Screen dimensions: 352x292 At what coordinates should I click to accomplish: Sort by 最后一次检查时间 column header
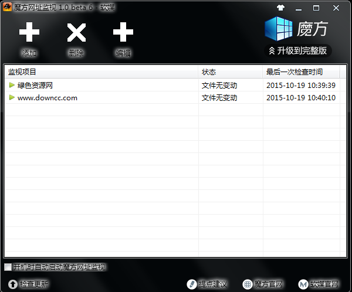point(301,72)
